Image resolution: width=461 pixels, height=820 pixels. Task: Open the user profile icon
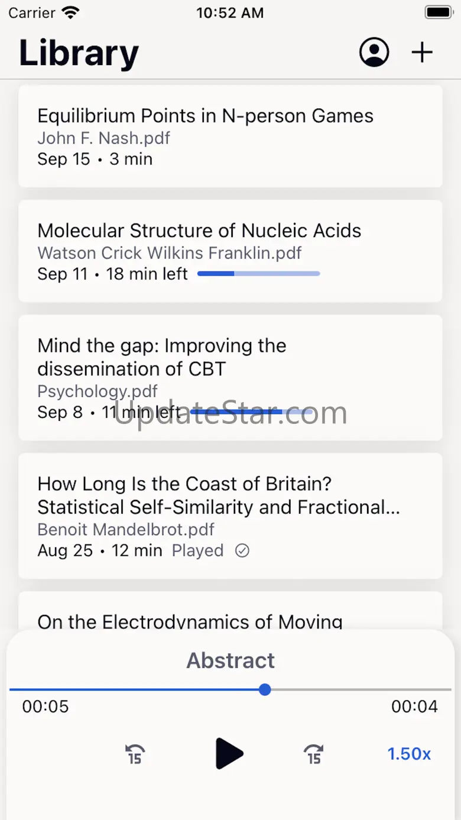(374, 53)
